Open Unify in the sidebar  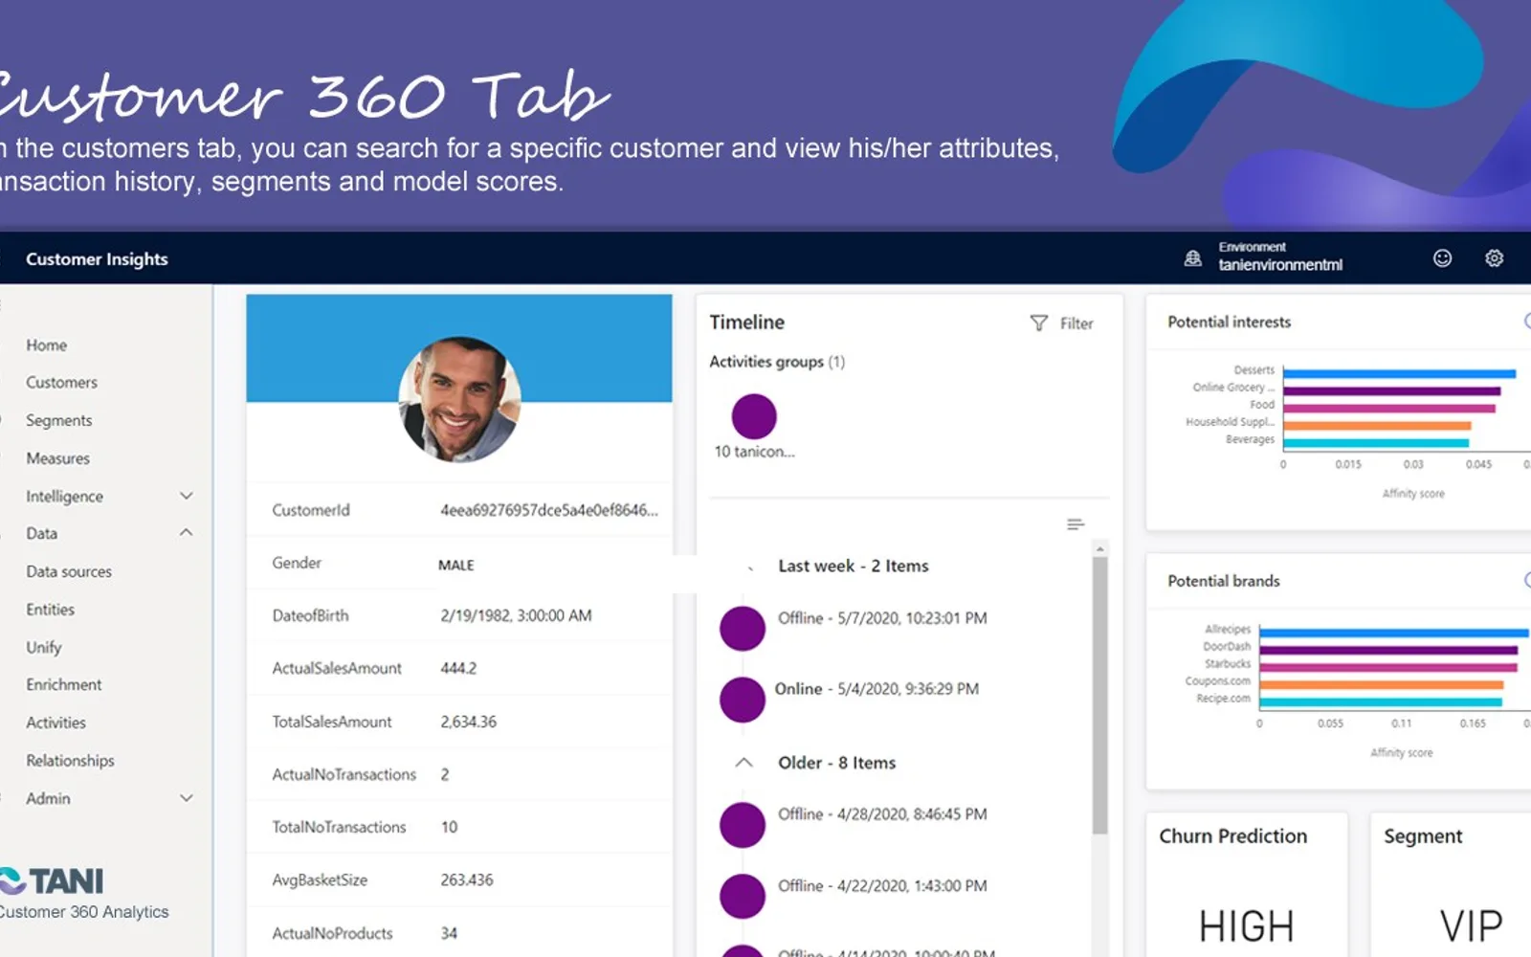tap(44, 647)
